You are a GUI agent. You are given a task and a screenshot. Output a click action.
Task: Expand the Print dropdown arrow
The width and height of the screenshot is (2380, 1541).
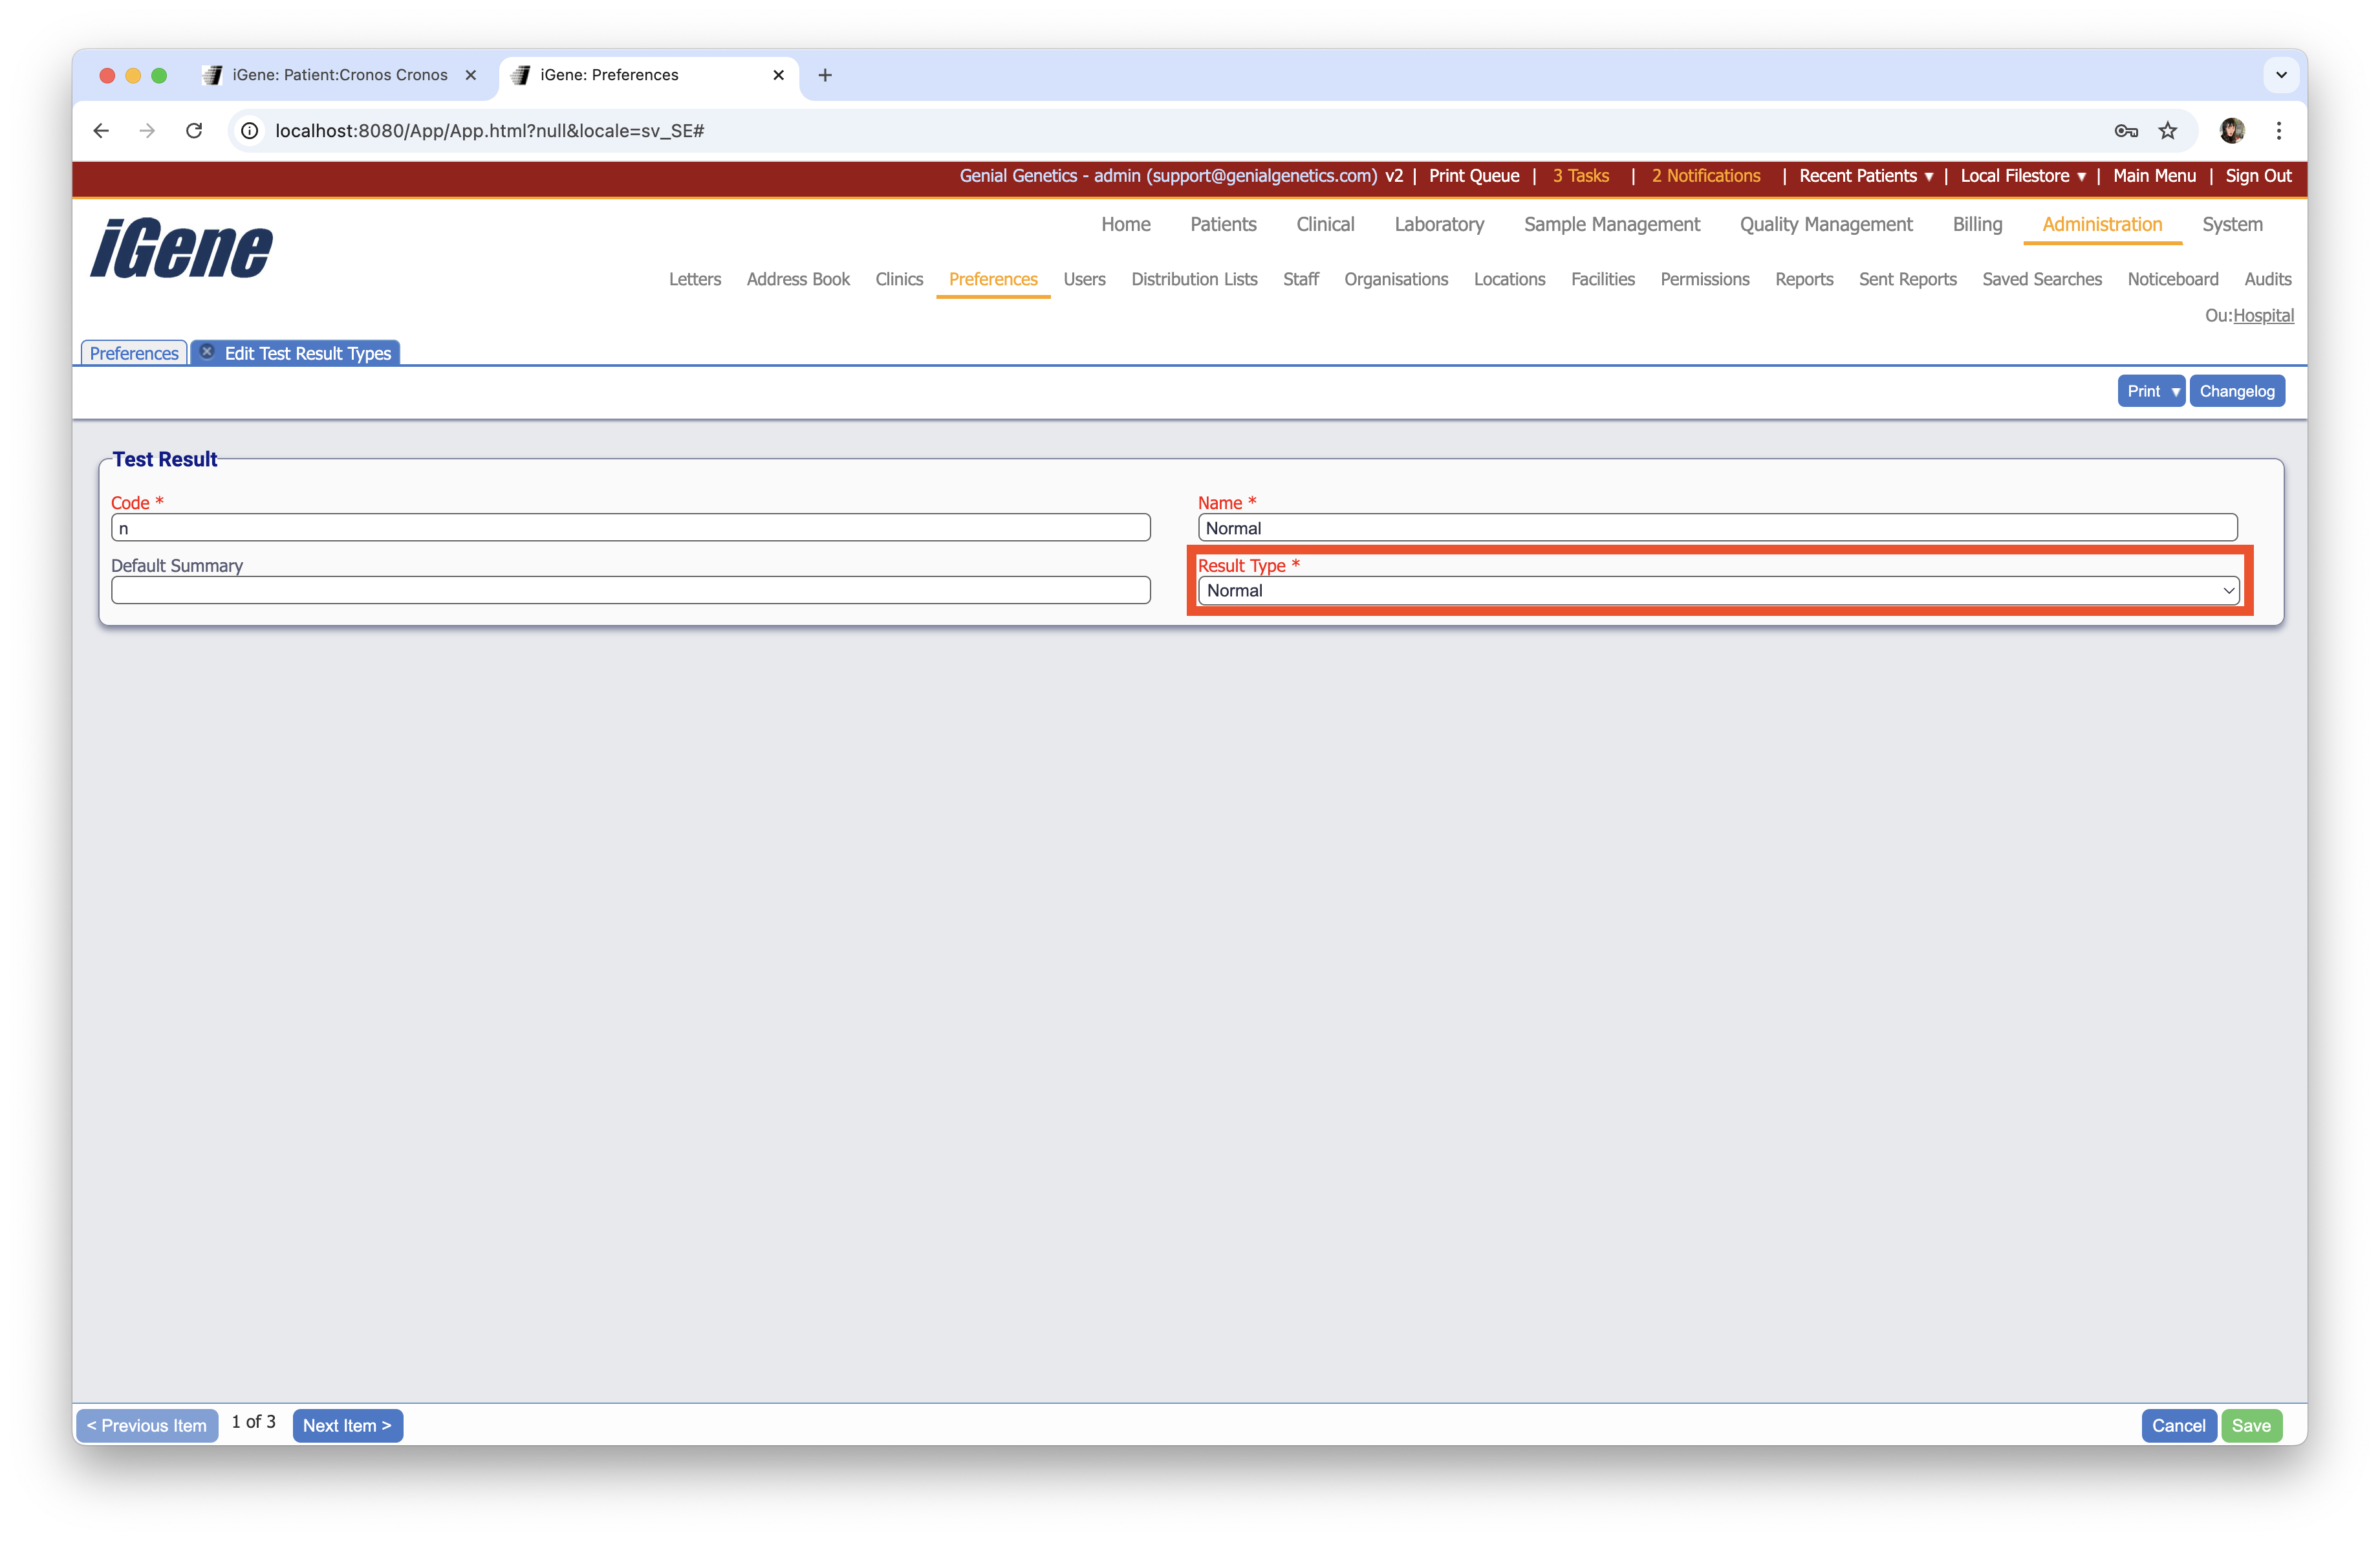click(x=2175, y=392)
